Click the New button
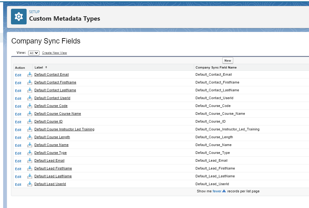 pyautogui.click(x=228, y=60)
